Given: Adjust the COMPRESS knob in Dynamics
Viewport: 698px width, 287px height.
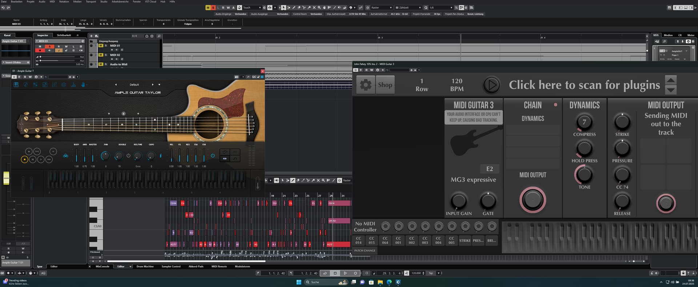Looking at the screenshot, I should 584,122.
